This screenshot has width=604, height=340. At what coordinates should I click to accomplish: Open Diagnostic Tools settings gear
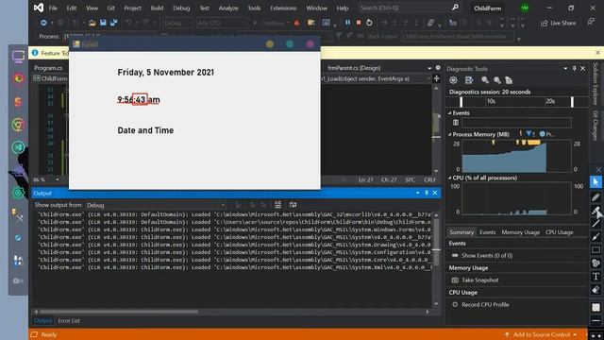(x=453, y=80)
